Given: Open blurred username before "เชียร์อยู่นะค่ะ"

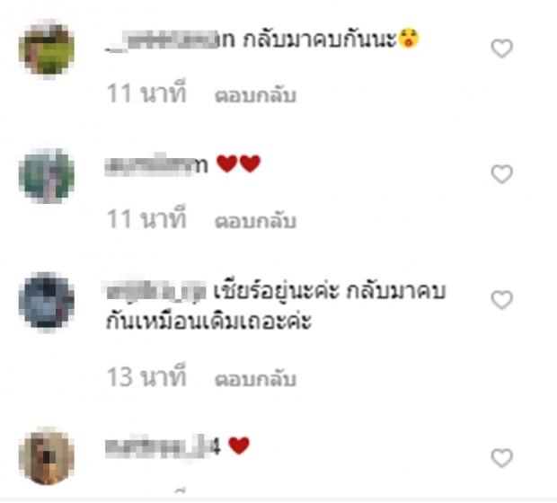Looking at the screenshot, I should click(x=156, y=292).
